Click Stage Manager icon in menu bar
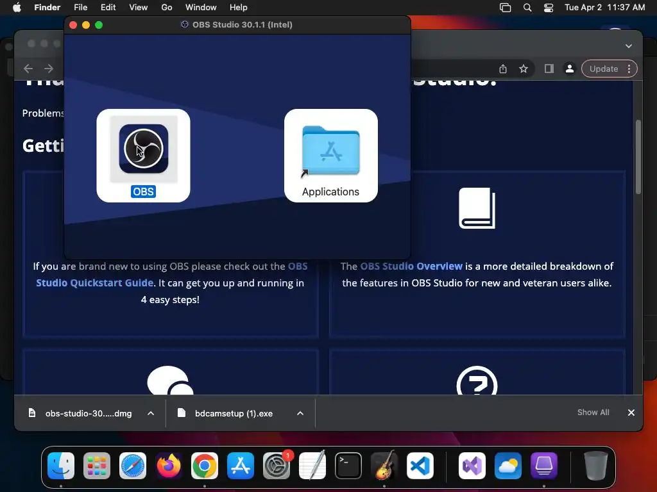Screen dimensions: 657x492 [x=506, y=8]
